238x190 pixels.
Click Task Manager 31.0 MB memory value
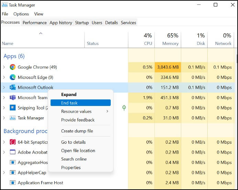(171, 118)
